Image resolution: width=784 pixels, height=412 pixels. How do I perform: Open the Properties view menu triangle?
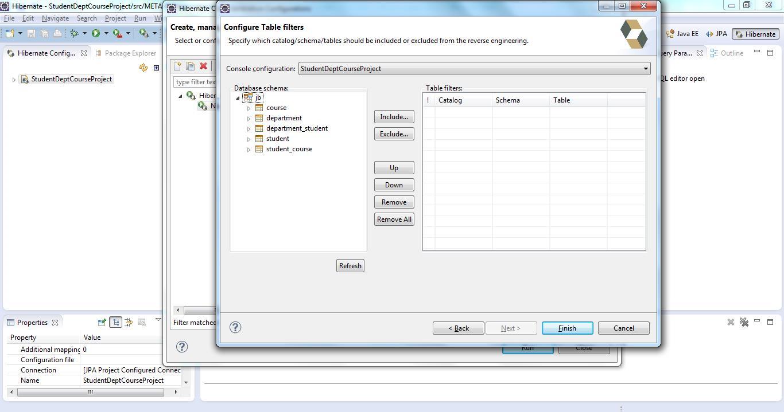coord(158,320)
